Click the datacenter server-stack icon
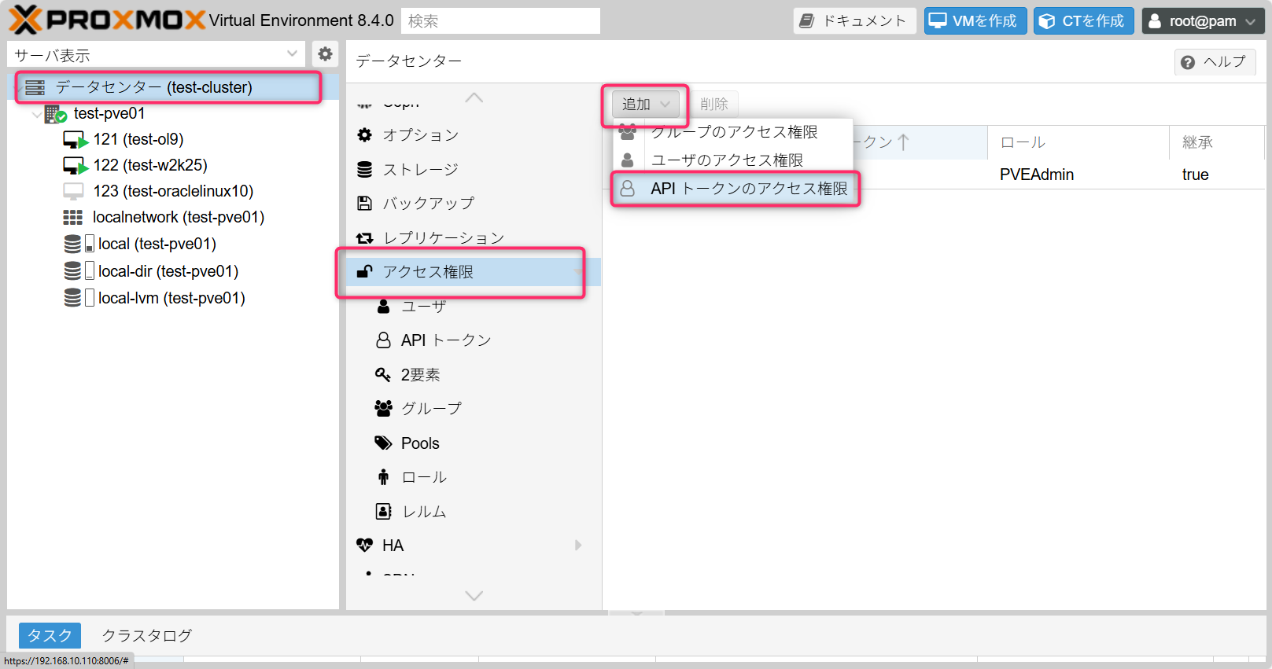Viewport: 1272px width, 669px height. pyautogui.click(x=35, y=87)
